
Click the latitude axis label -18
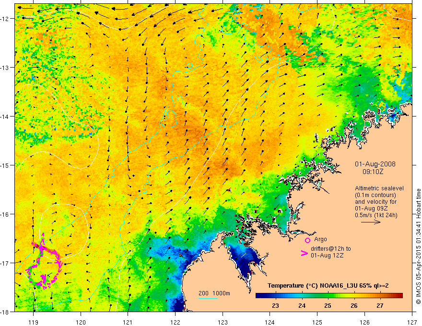[x=5, y=312]
